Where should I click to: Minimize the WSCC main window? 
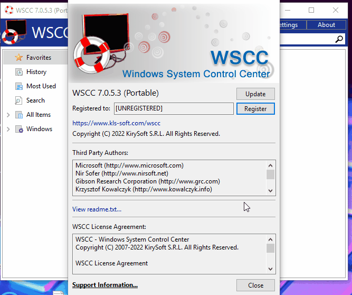[288, 10]
